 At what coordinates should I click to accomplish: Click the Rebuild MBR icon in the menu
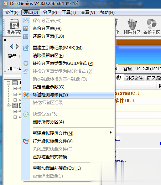(x=26, y=48)
